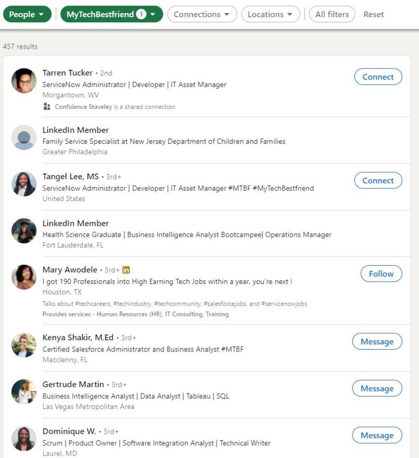Click the shared connection icon under Tarren Tucker
The image size is (419, 458).
(46, 107)
